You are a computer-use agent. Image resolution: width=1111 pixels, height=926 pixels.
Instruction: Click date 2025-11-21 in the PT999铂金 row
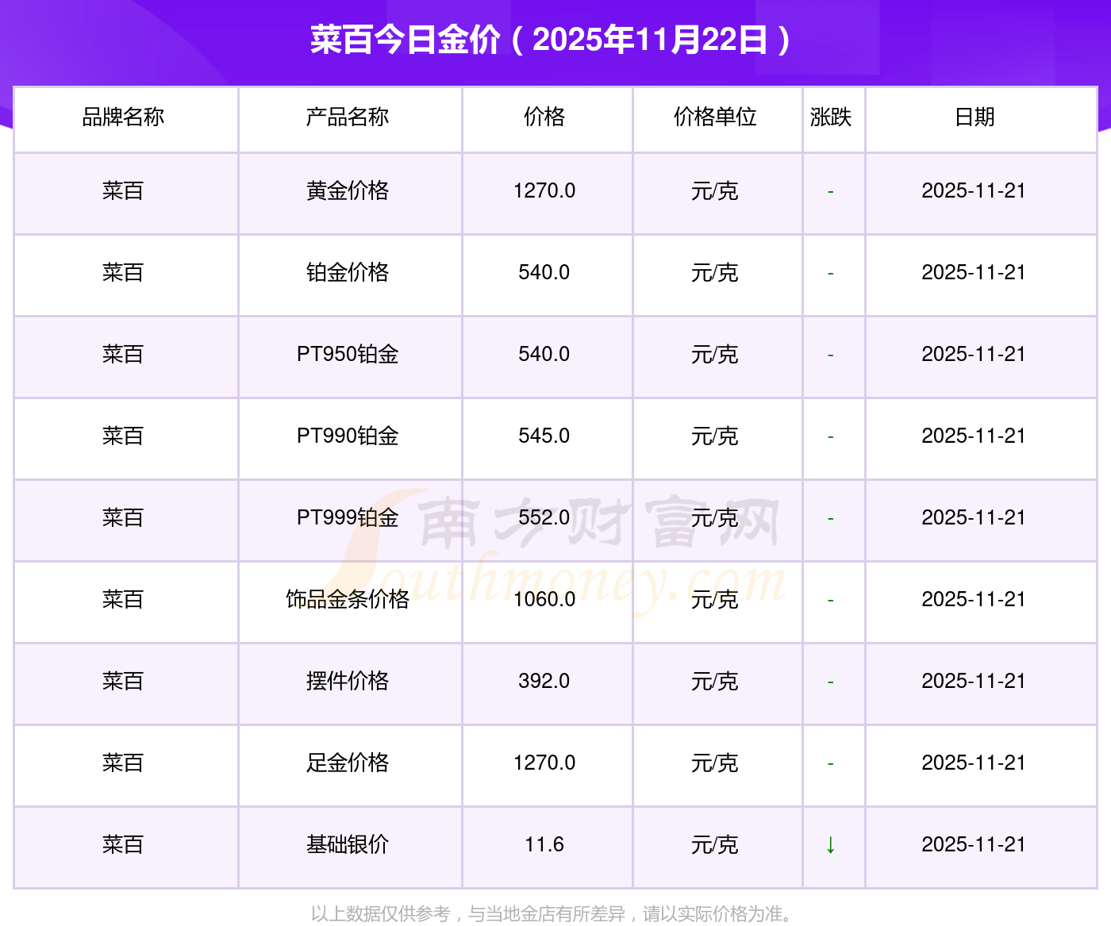pyautogui.click(x=974, y=518)
